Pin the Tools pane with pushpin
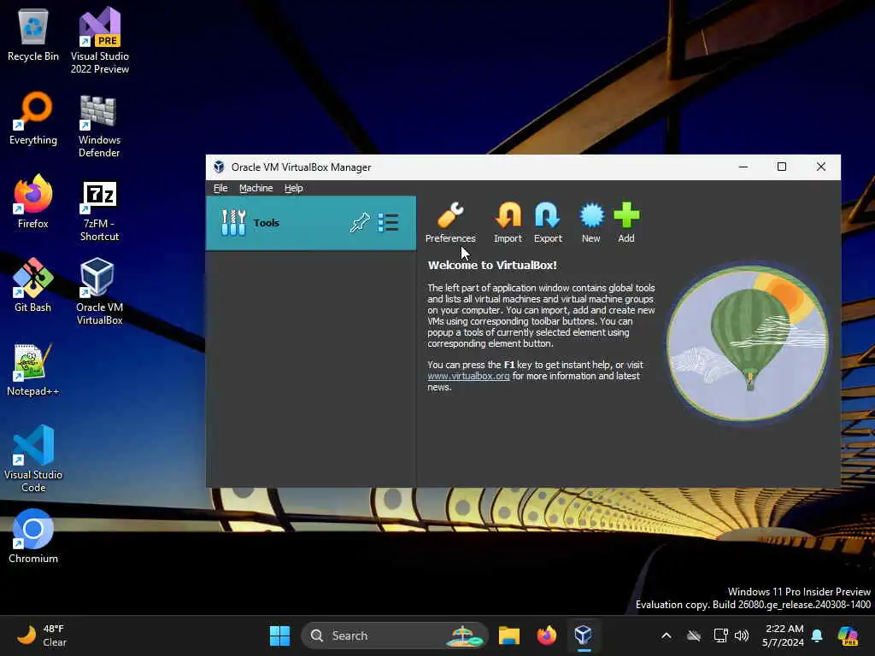Screen dimensions: 875x656 (360, 223)
